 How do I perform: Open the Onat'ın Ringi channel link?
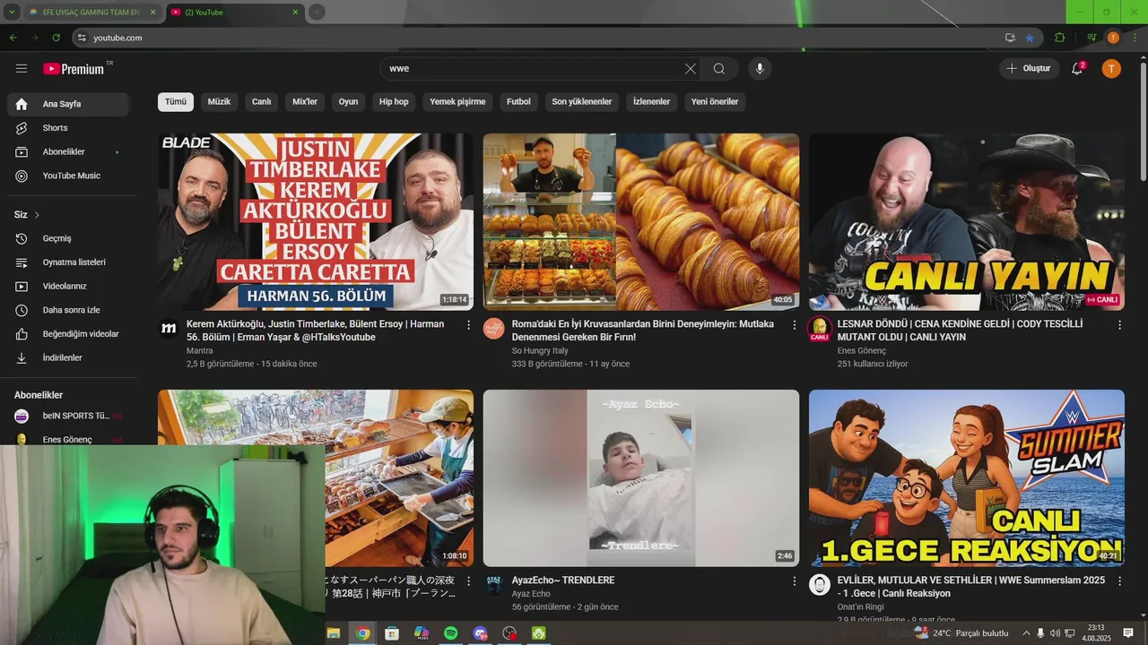[x=860, y=607]
